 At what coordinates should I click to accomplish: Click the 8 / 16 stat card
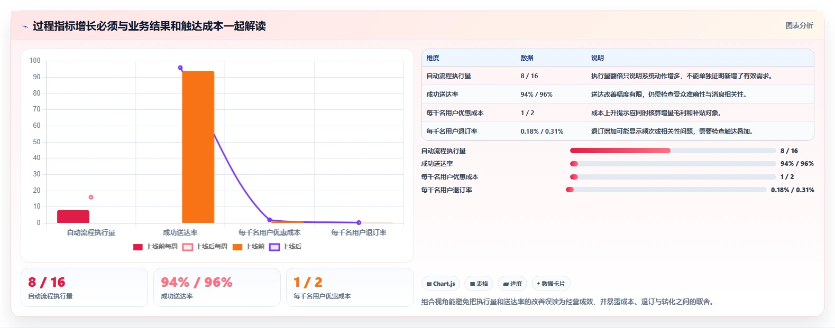tap(84, 287)
